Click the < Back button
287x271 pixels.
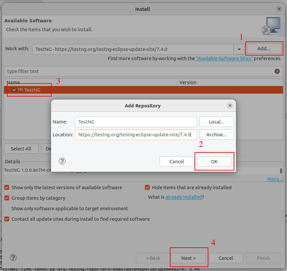click(153, 258)
